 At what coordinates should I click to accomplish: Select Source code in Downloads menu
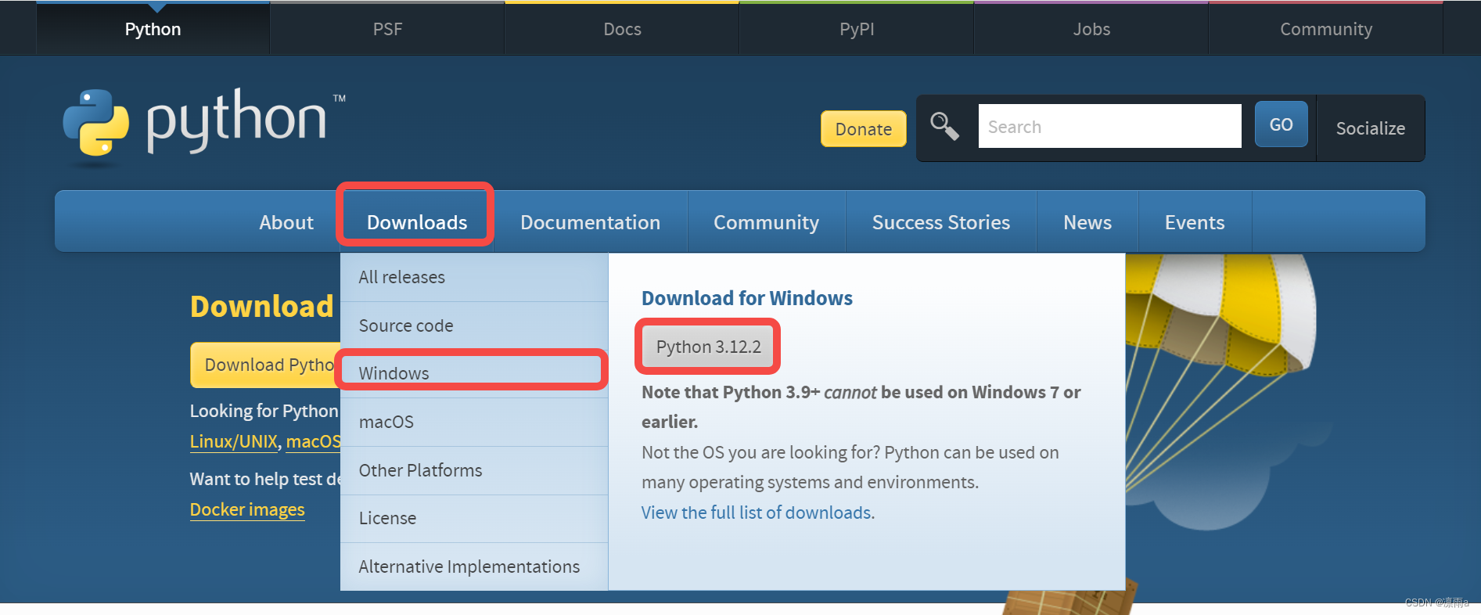474,325
